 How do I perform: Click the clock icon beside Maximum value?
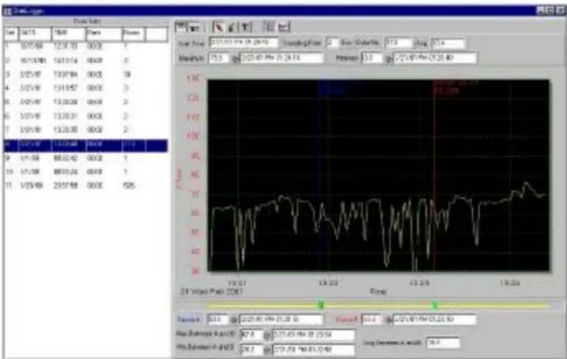pos(235,58)
